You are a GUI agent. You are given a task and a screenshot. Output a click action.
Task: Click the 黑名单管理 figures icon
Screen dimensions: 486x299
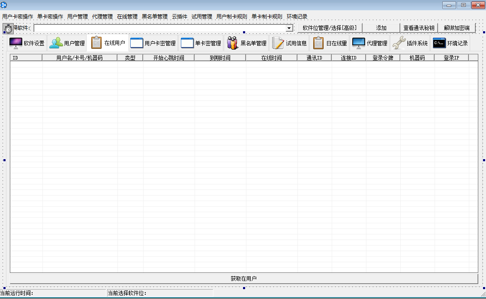click(232, 43)
